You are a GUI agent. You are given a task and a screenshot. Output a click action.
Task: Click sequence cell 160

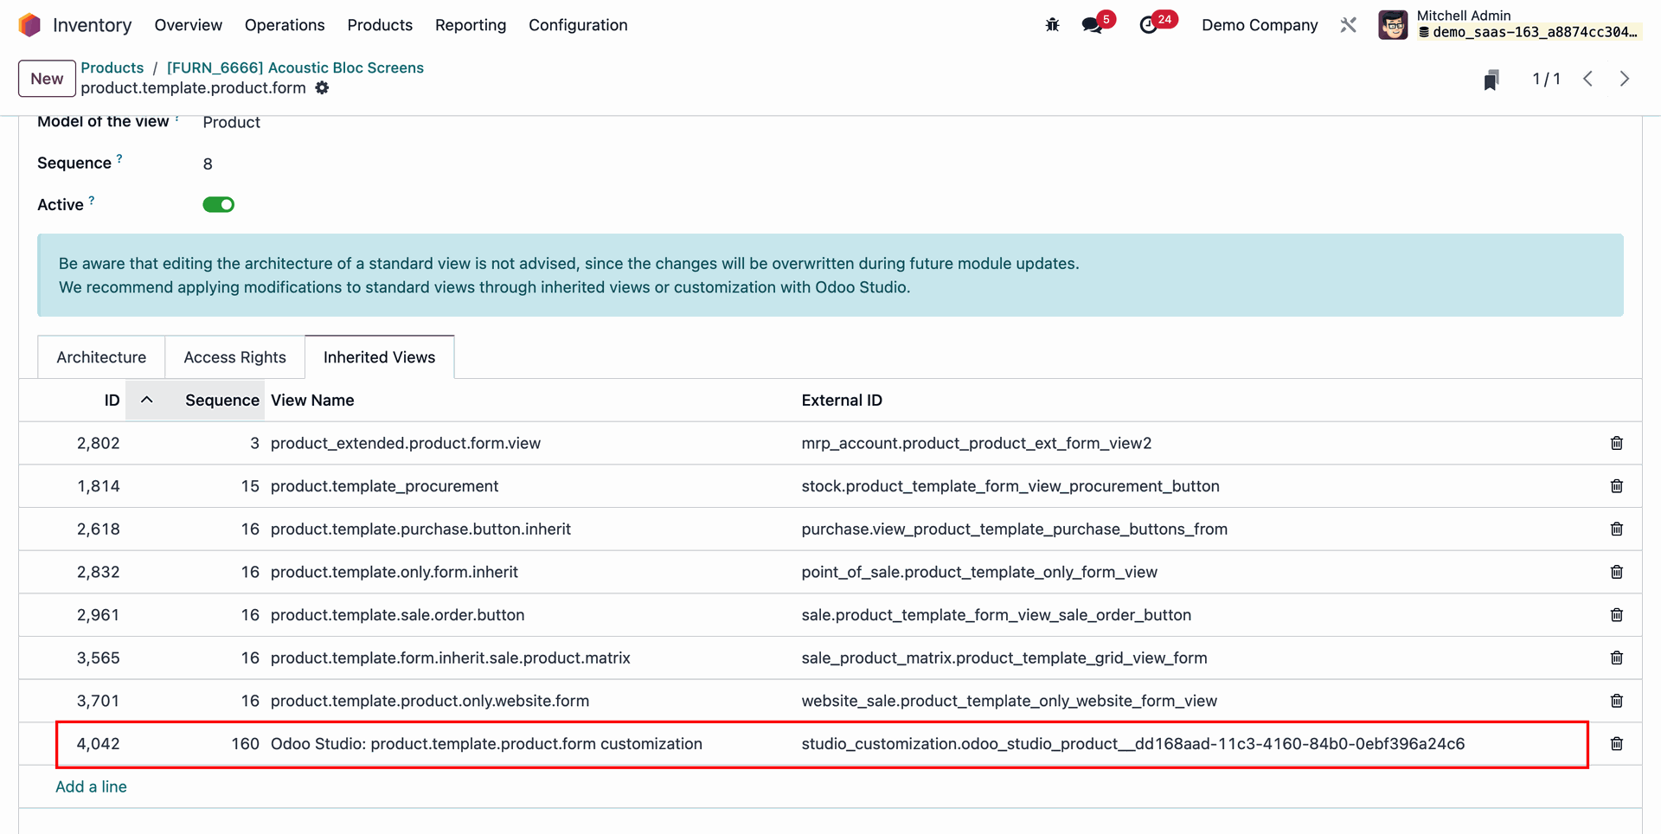click(x=245, y=744)
